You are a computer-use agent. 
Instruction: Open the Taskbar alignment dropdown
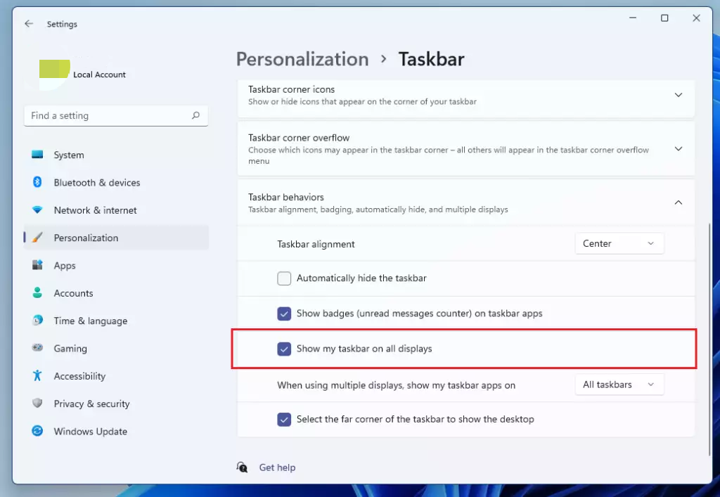619,243
